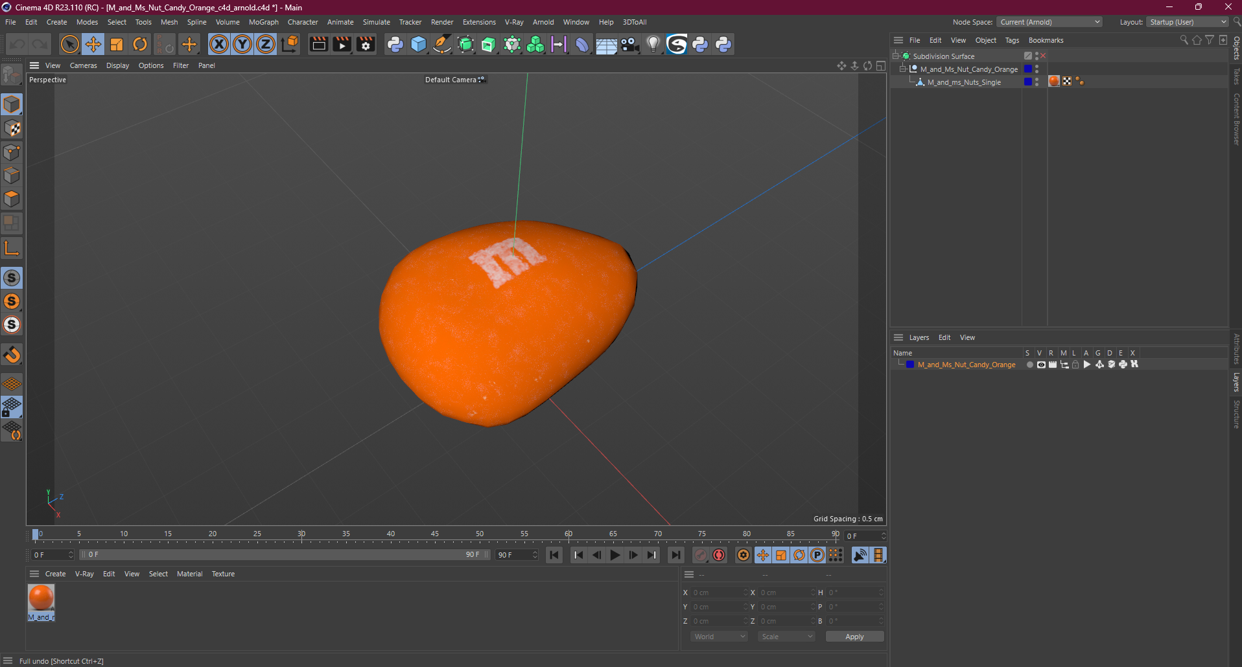
Task: Toggle lock for M_and_Ms_Nut_Candy_Orange layer
Action: [x=1075, y=365]
